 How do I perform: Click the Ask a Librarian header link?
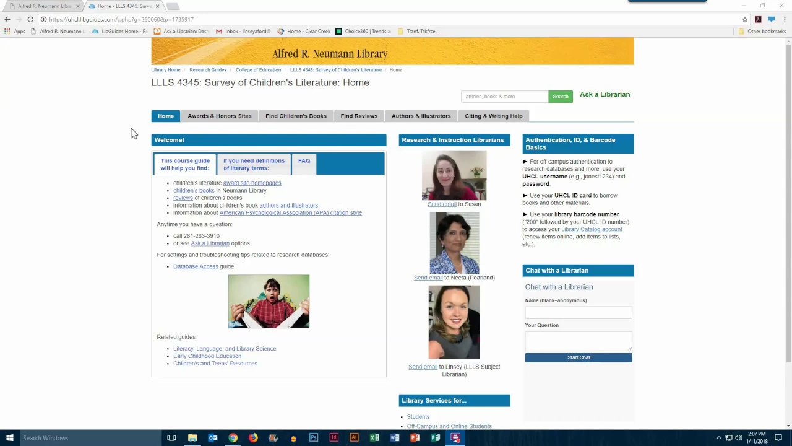pyautogui.click(x=605, y=94)
